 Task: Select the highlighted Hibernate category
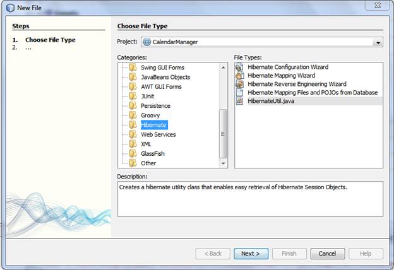153,125
